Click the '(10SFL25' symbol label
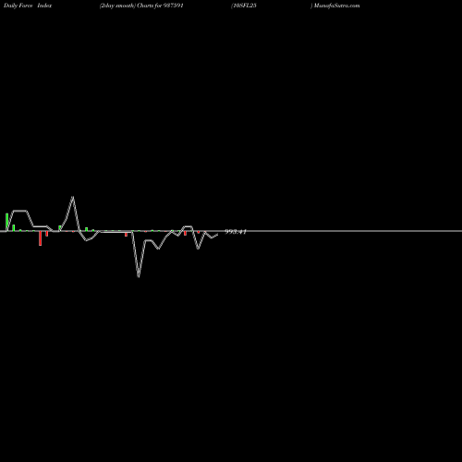This screenshot has height=462, width=462. pyautogui.click(x=244, y=6)
